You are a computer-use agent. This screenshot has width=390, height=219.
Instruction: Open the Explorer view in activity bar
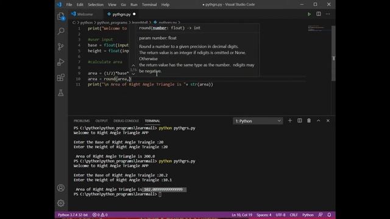pyautogui.click(x=61, y=16)
